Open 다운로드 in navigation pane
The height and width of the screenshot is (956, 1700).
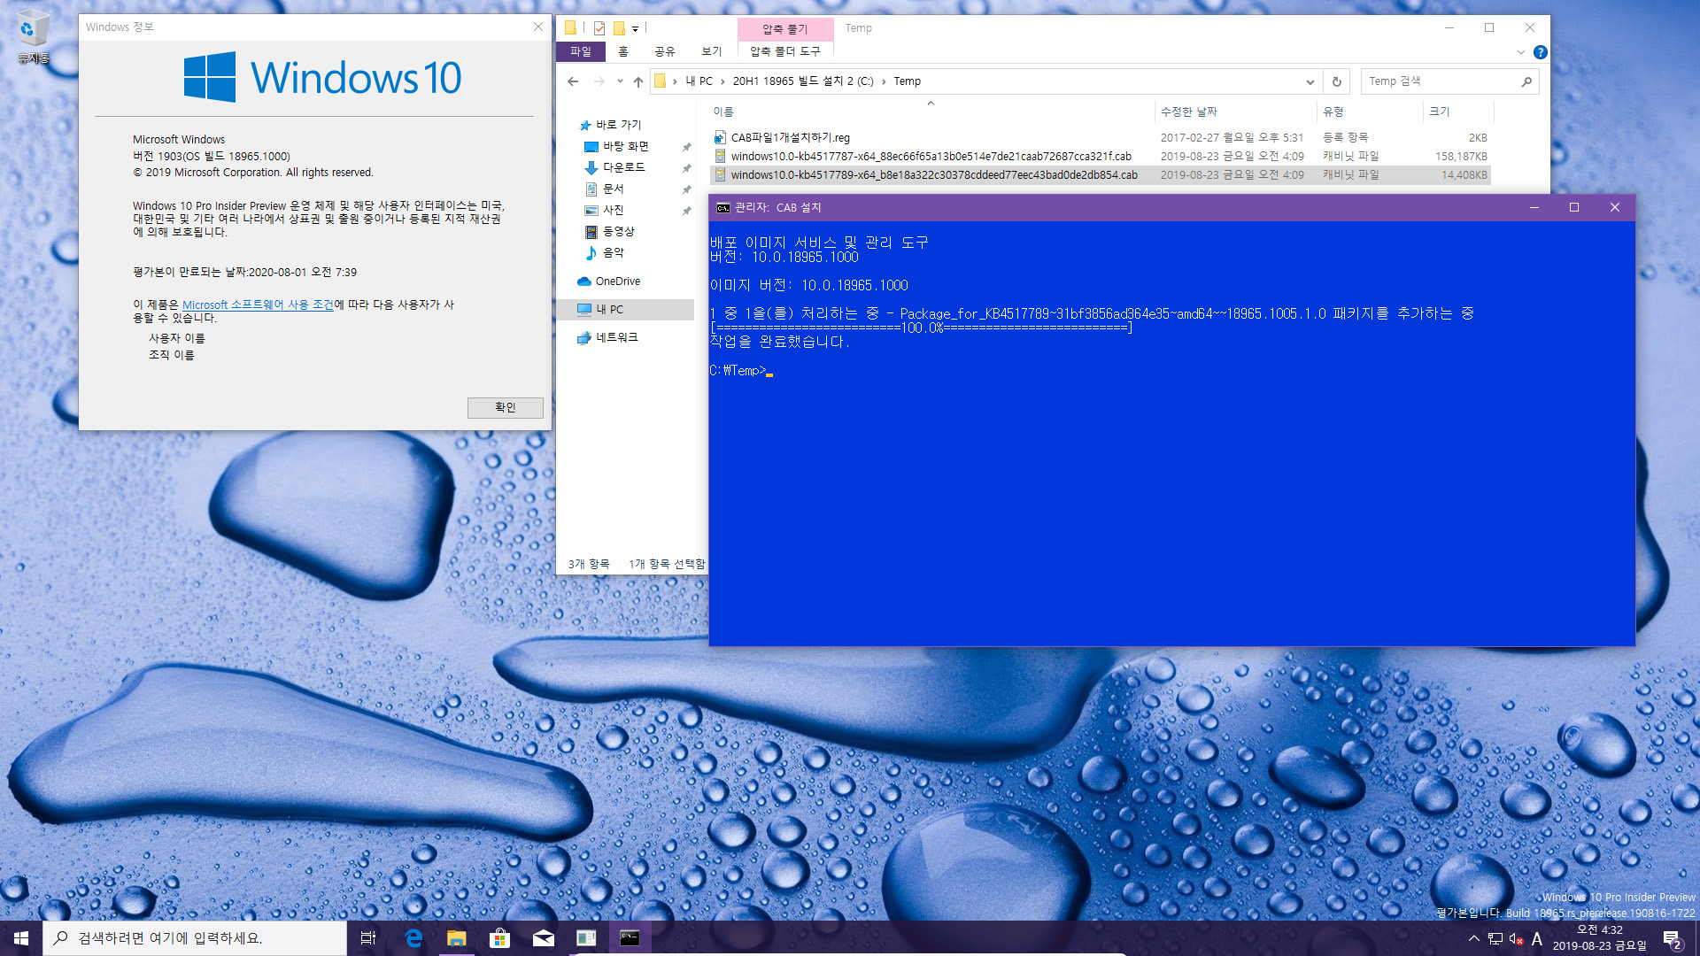pyautogui.click(x=623, y=167)
